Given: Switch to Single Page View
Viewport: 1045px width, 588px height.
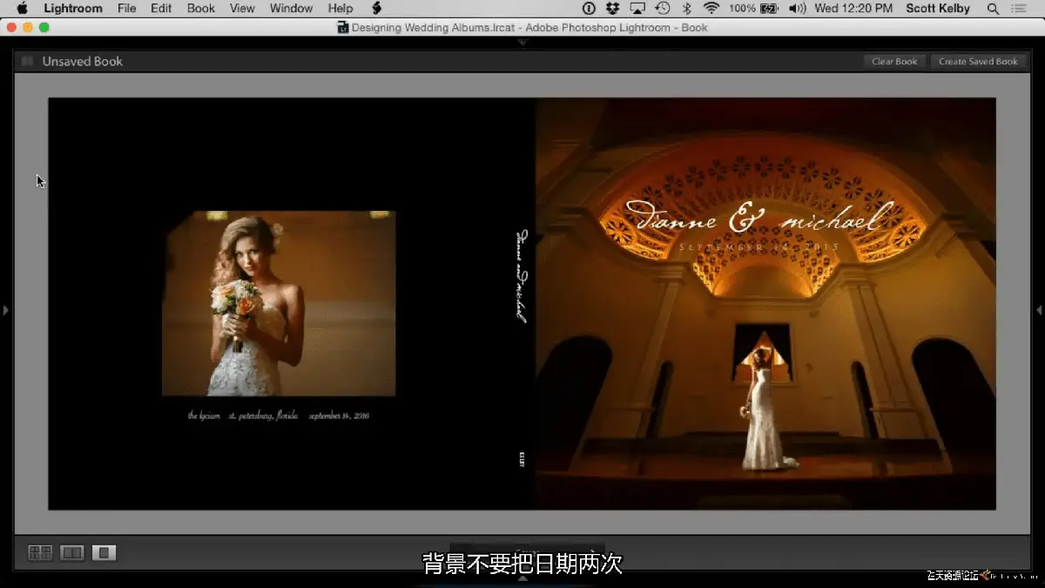Looking at the screenshot, I should [x=104, y=552].
